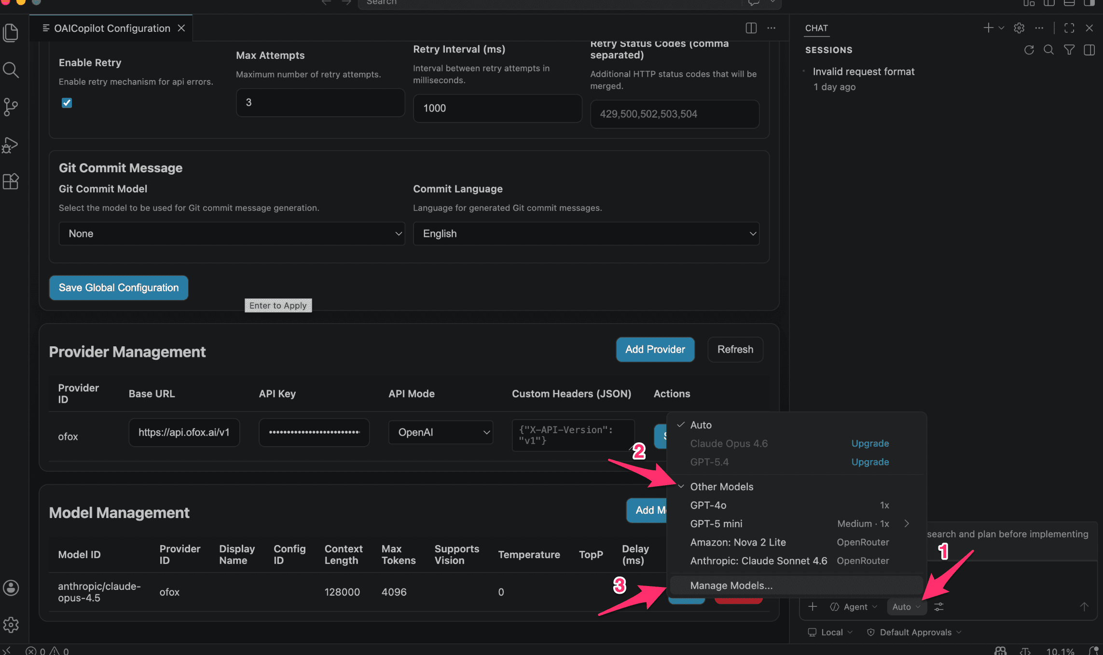Open the API Mode dropdown set to OpenAI
Image resolution: width=1103 pixels, height=655 pixels.
click(x=441, y=433)
